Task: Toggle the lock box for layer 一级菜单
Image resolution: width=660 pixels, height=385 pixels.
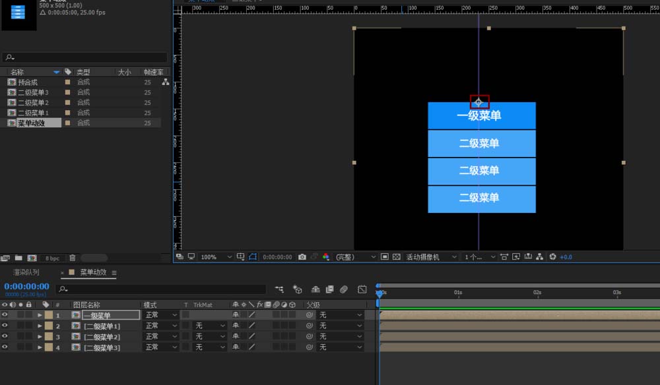Action: (x=28, y=315)
